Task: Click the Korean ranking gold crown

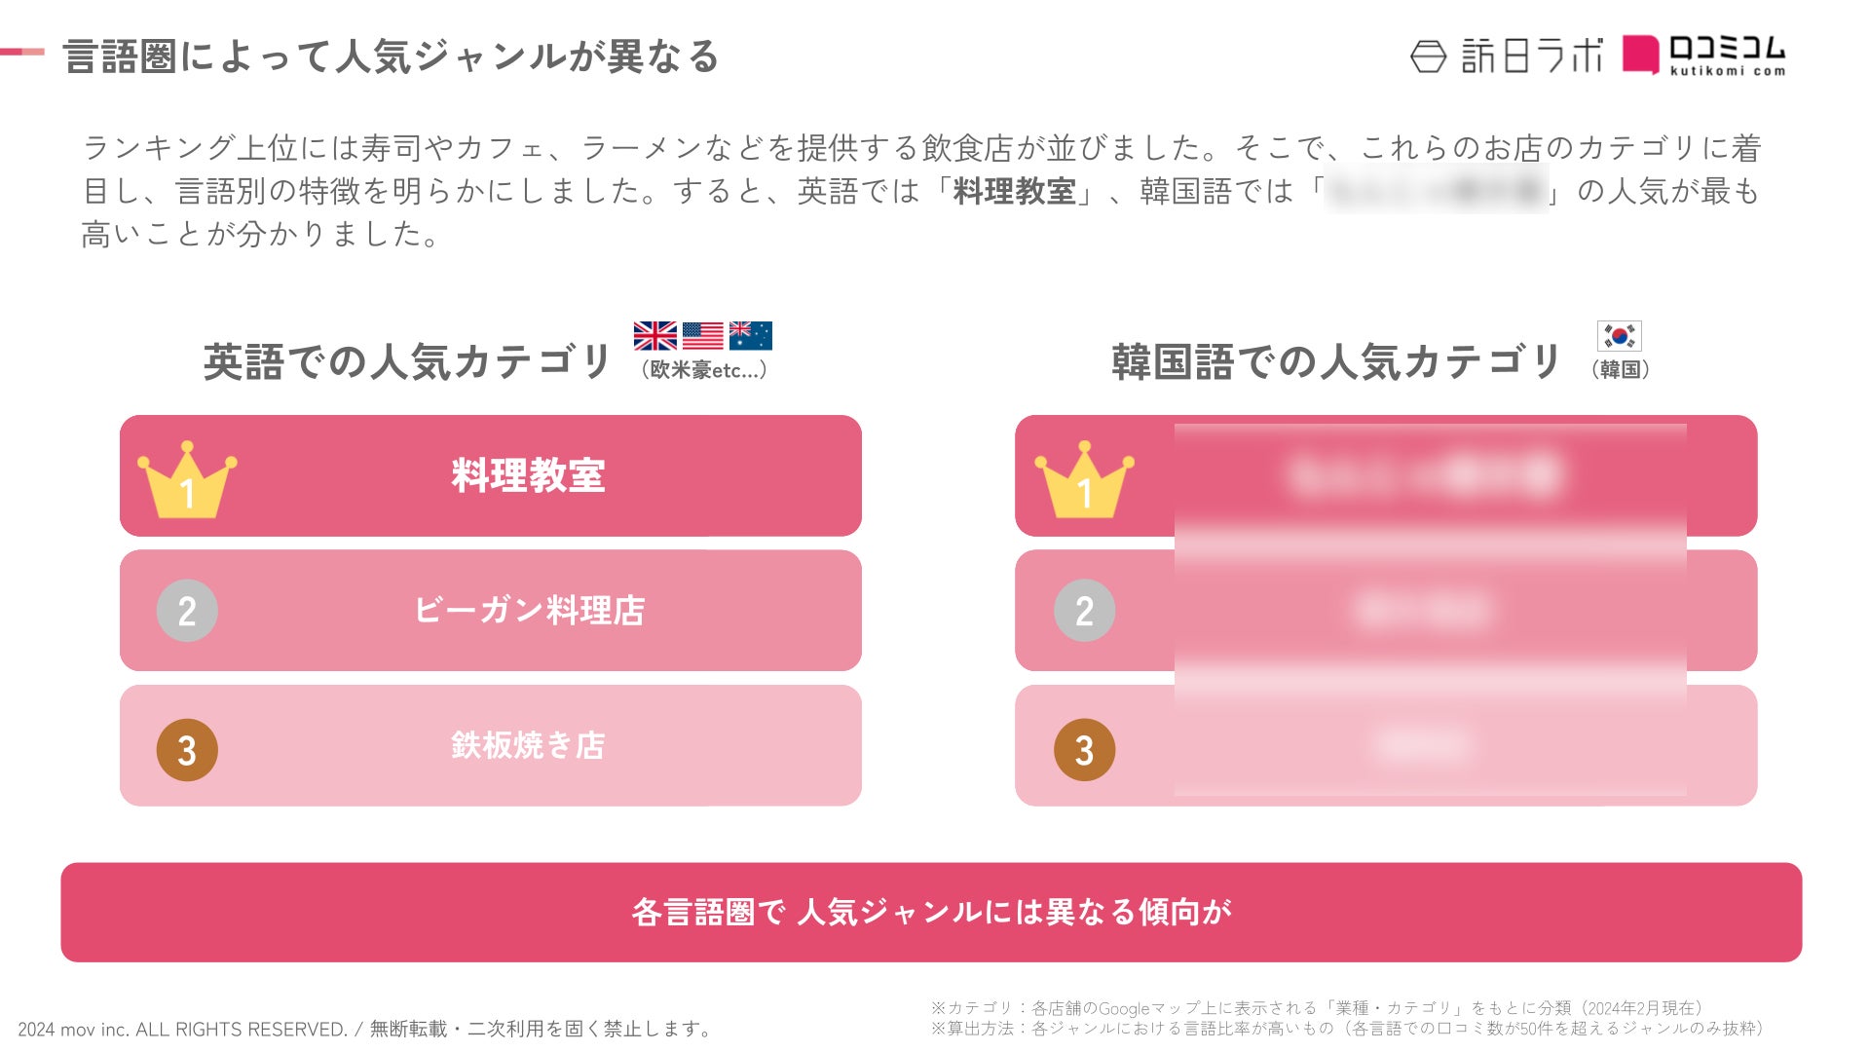Action: tap(1083, 479)
